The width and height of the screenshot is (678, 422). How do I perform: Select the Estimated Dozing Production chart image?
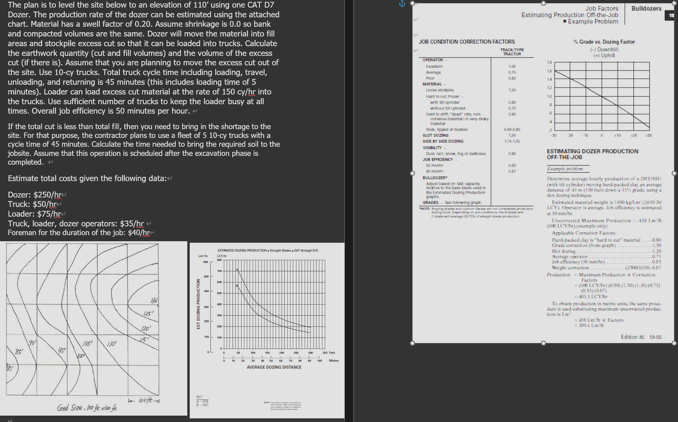[x=267, y=319]
